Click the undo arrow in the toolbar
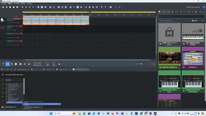 [22, 7]
